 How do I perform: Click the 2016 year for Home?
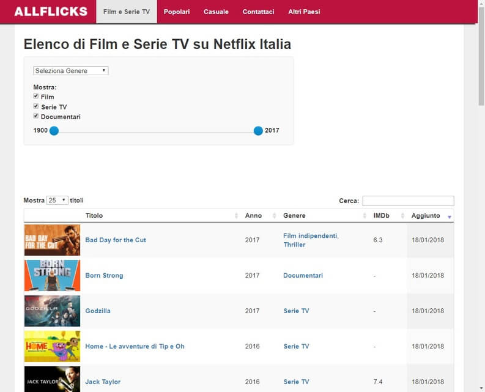pyautogui.click(x=252, y=346)
